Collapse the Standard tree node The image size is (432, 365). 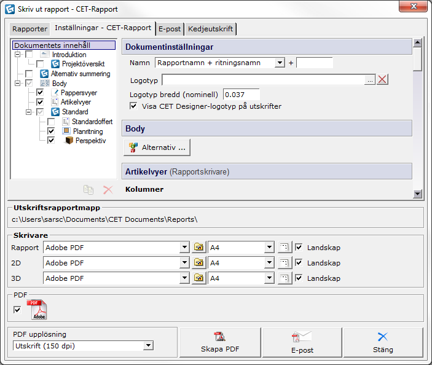[x=28, y=112]
